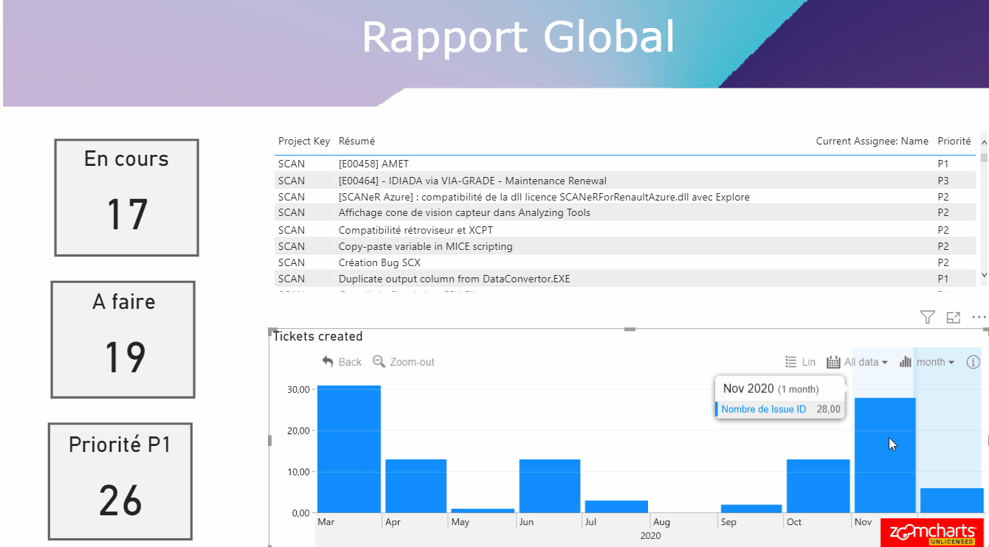This screenshot has width=989, height=547.
Task: Open focus mode for the chart visual
Action: tap(953, 318)
